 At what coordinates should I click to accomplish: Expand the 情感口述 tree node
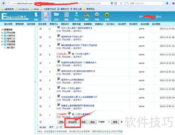coord(2,38)
